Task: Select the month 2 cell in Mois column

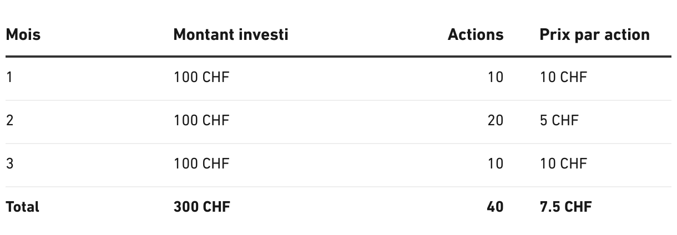Action: (10, 120)
